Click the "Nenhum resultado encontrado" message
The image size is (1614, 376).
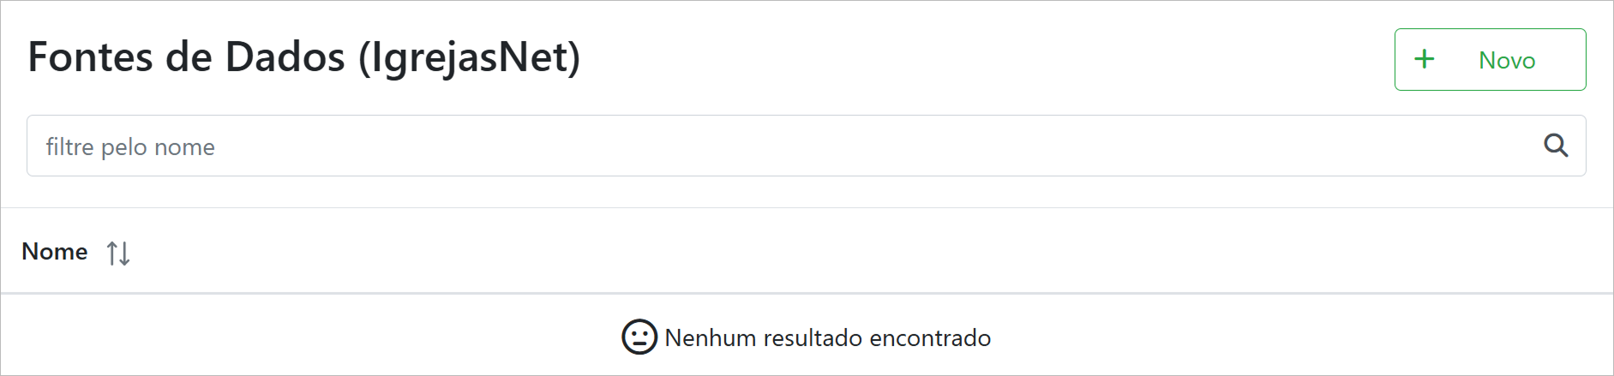tap(827, 337)
